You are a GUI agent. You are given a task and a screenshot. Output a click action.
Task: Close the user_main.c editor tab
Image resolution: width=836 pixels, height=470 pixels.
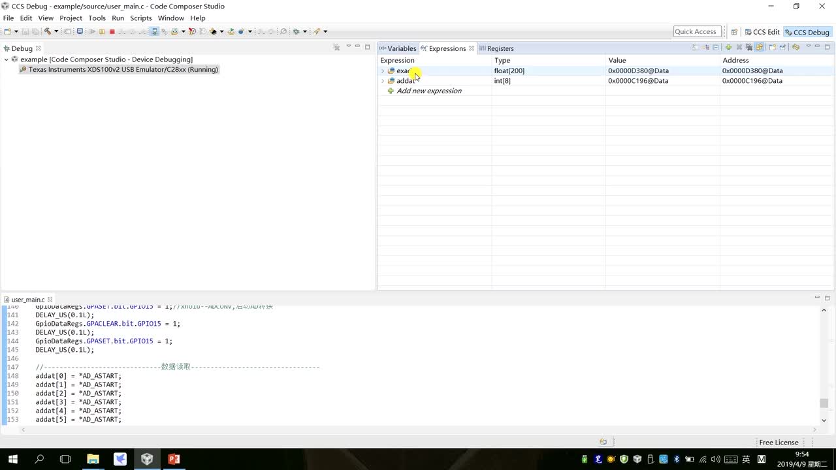click(x=50, y=300)
